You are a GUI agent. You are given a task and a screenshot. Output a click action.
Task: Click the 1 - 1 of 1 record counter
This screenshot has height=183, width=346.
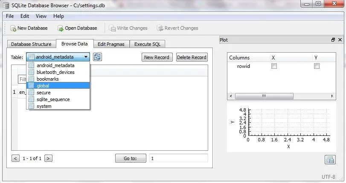32,158
